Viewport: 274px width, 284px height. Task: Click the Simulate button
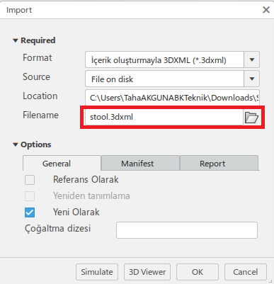97,272
